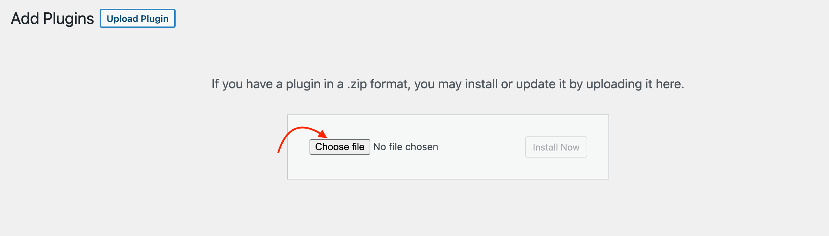The width and height of the screenshot is (829, 236).
Task: Start installation with Install Now
Action: tap(556, 147)
